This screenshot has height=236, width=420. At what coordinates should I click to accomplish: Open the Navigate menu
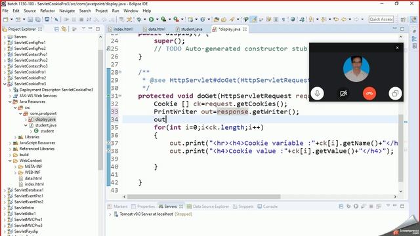click(x=67, y=10)
